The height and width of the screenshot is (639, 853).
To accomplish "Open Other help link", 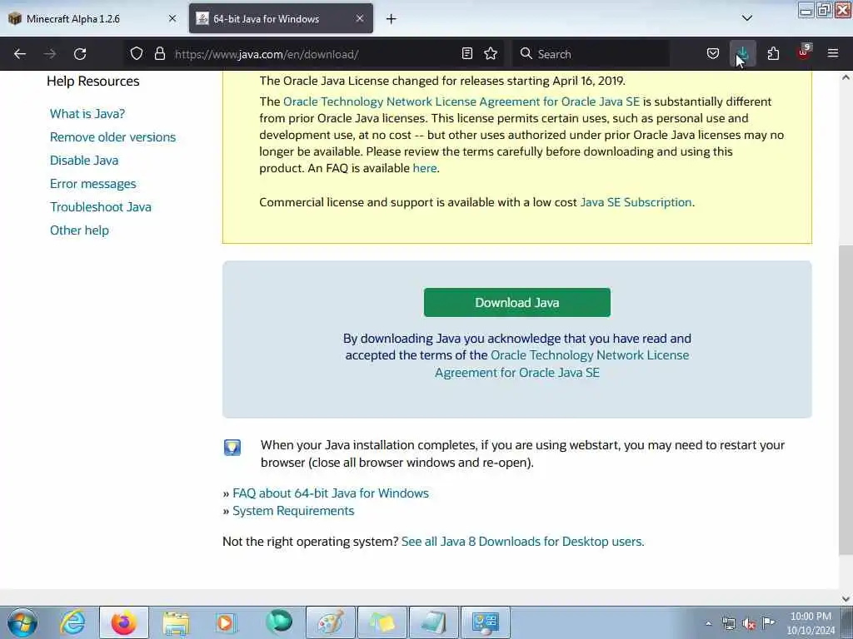I will (x=79, y=230).
